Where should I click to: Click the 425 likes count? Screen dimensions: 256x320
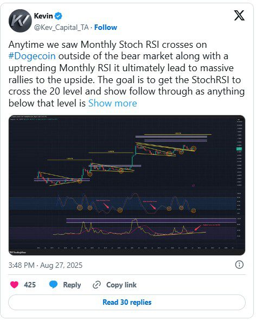30,285
